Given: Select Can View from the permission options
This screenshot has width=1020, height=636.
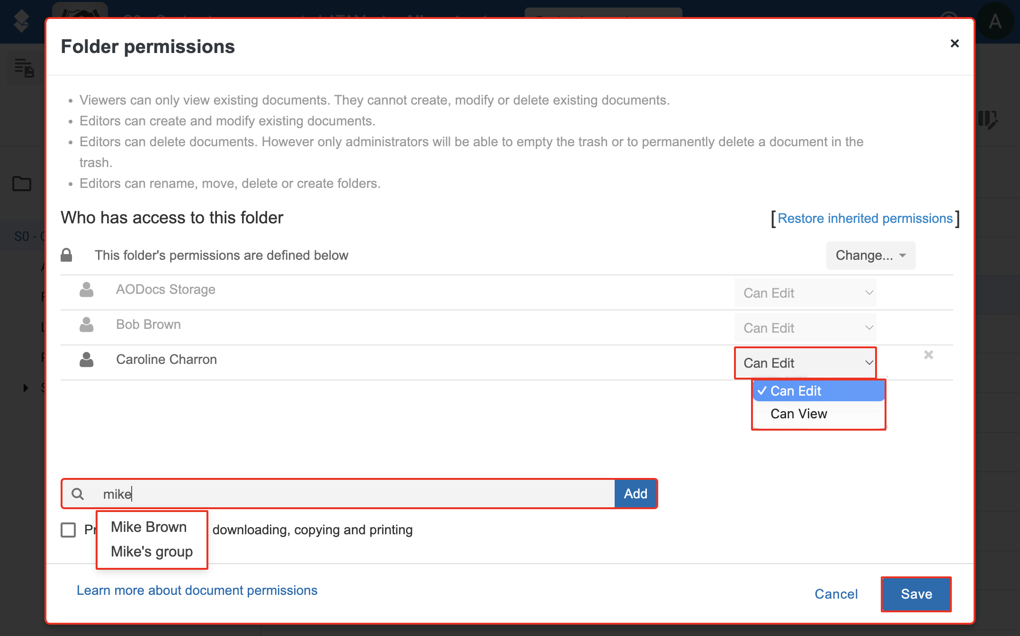Looking at the screenshot, I should 798,414.
